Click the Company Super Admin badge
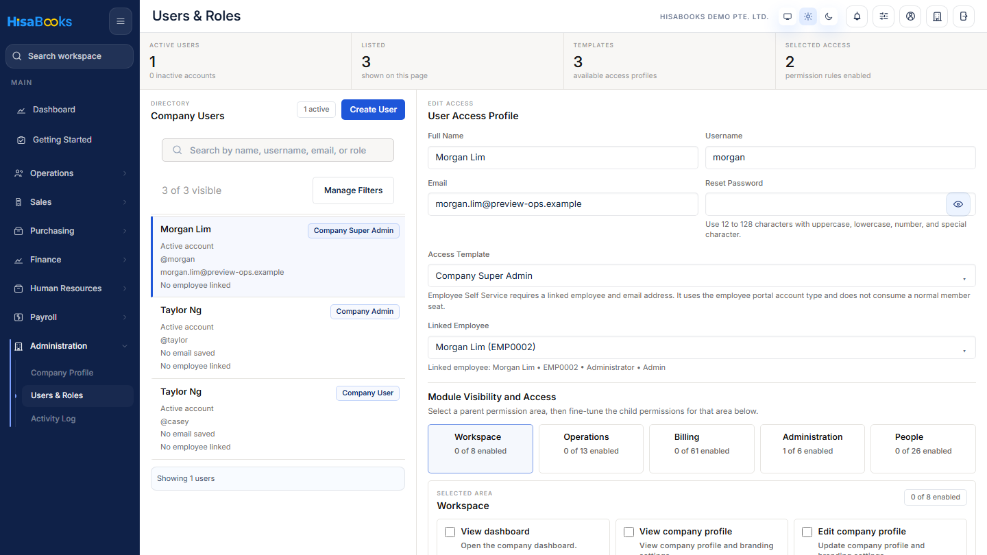987x555 pixels. point(354,231)
